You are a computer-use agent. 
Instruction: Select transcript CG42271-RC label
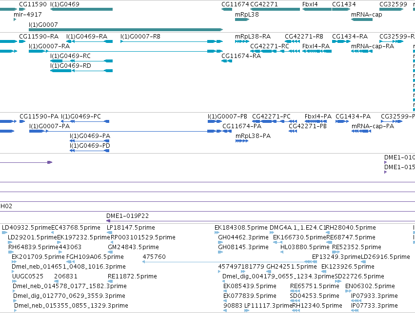(x=269, y=46)
